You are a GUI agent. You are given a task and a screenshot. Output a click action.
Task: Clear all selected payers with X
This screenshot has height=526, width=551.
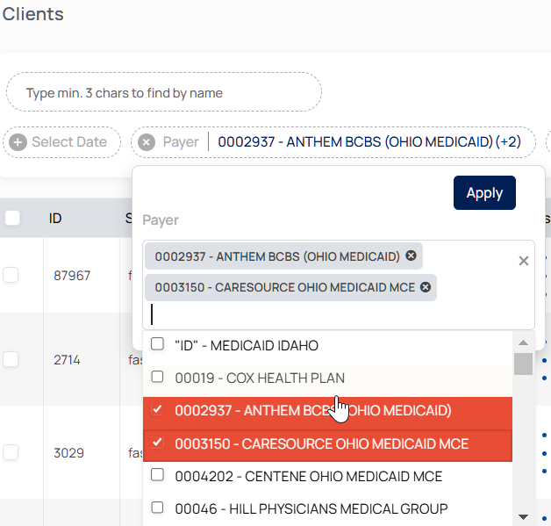tap(524, 261)
